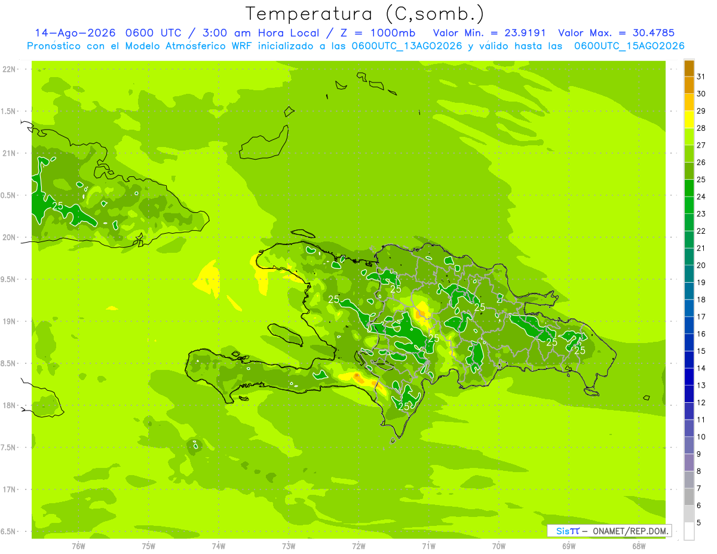Pick the yellow legend swatch between 28 and 29
Screen dimensions: 717x554
[689, 120]
